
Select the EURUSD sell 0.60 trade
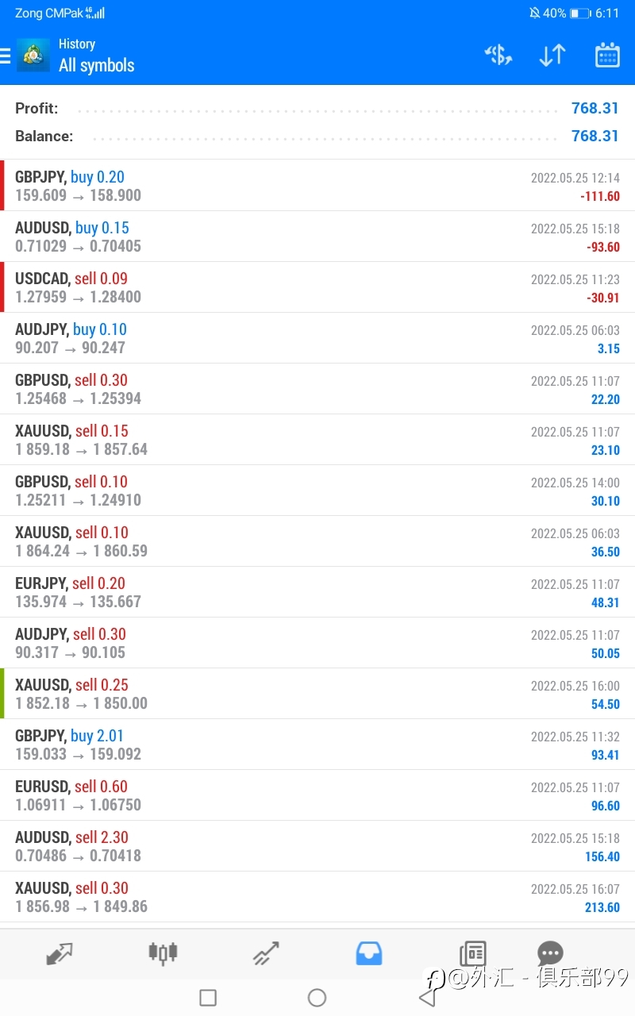pyautogui.click(x=317, y=795)
